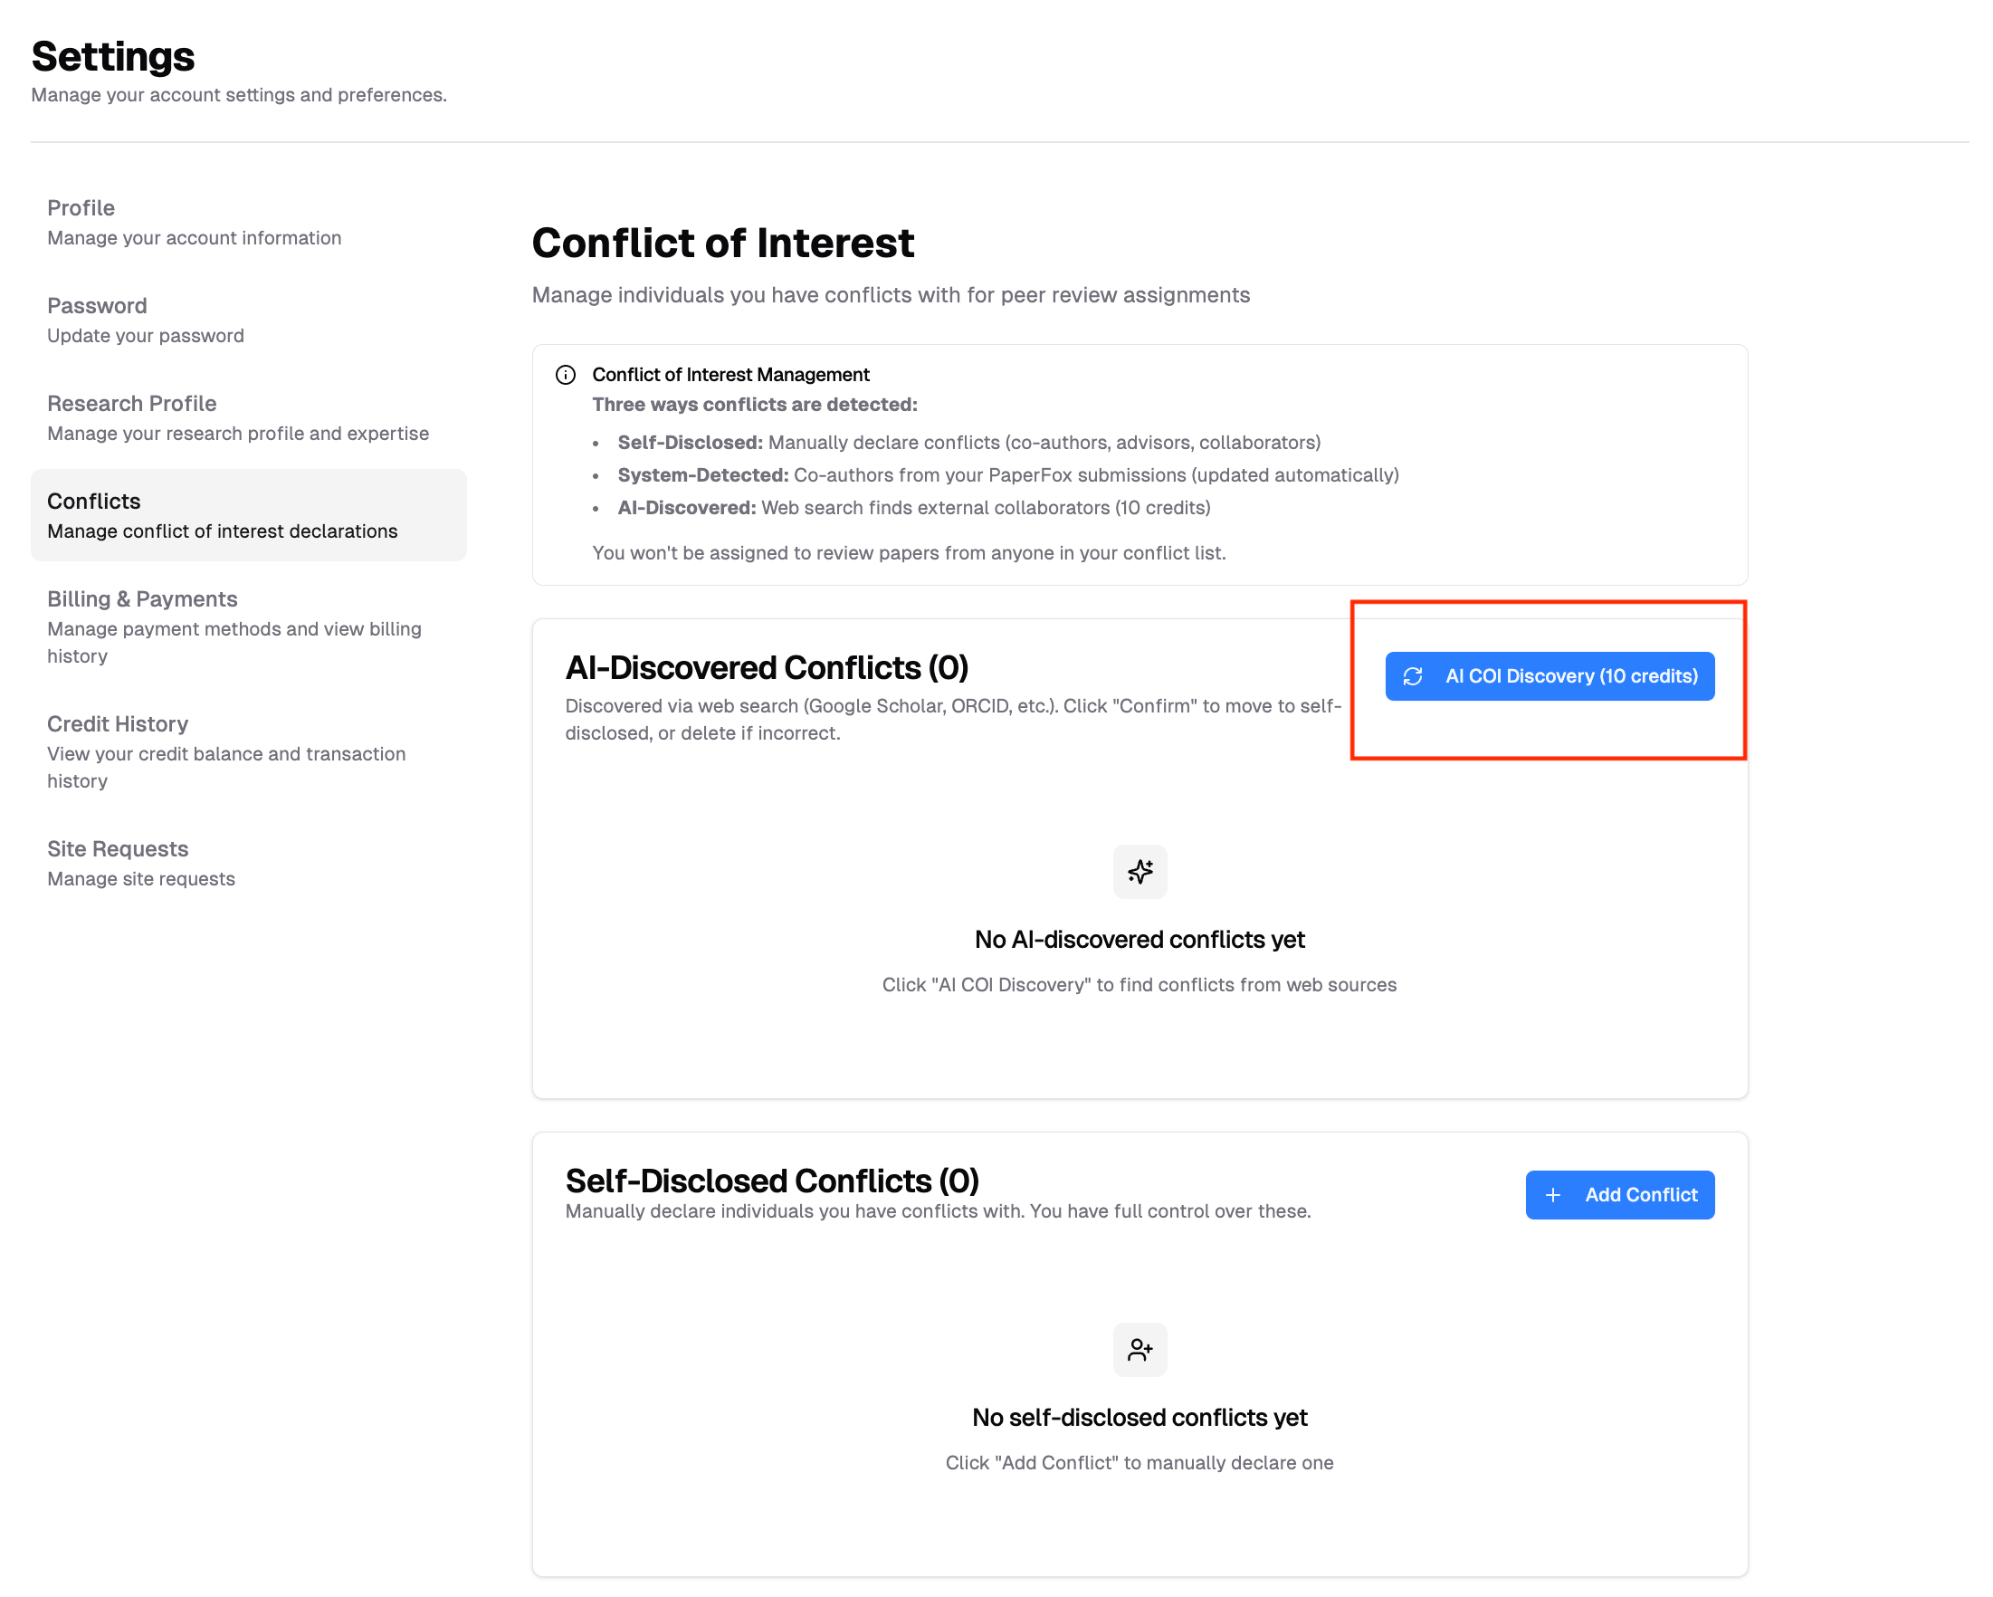Click the Self-Disclosed Conflicts (0) heading
The image size is (1993, 1597).
point(772,1181)
